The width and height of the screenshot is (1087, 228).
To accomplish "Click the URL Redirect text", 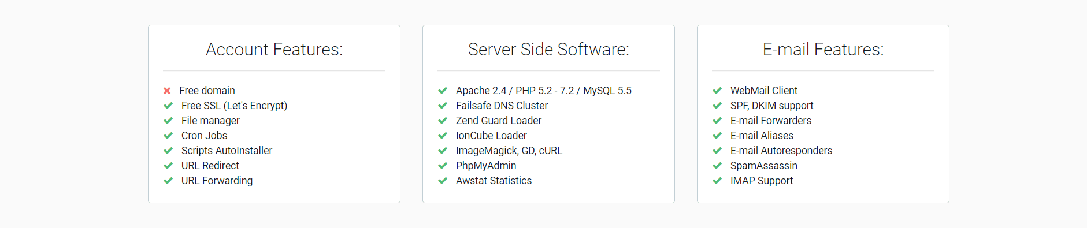I will click(210, 166).
